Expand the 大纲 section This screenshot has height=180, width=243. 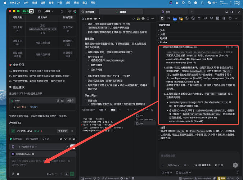(162, 34)
